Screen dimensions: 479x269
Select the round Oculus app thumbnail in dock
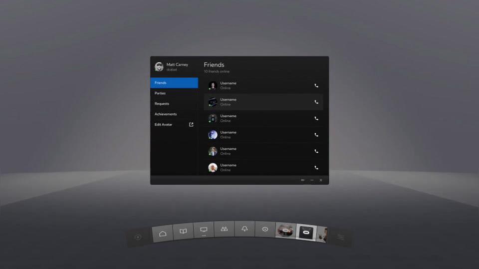pos(285,231)
